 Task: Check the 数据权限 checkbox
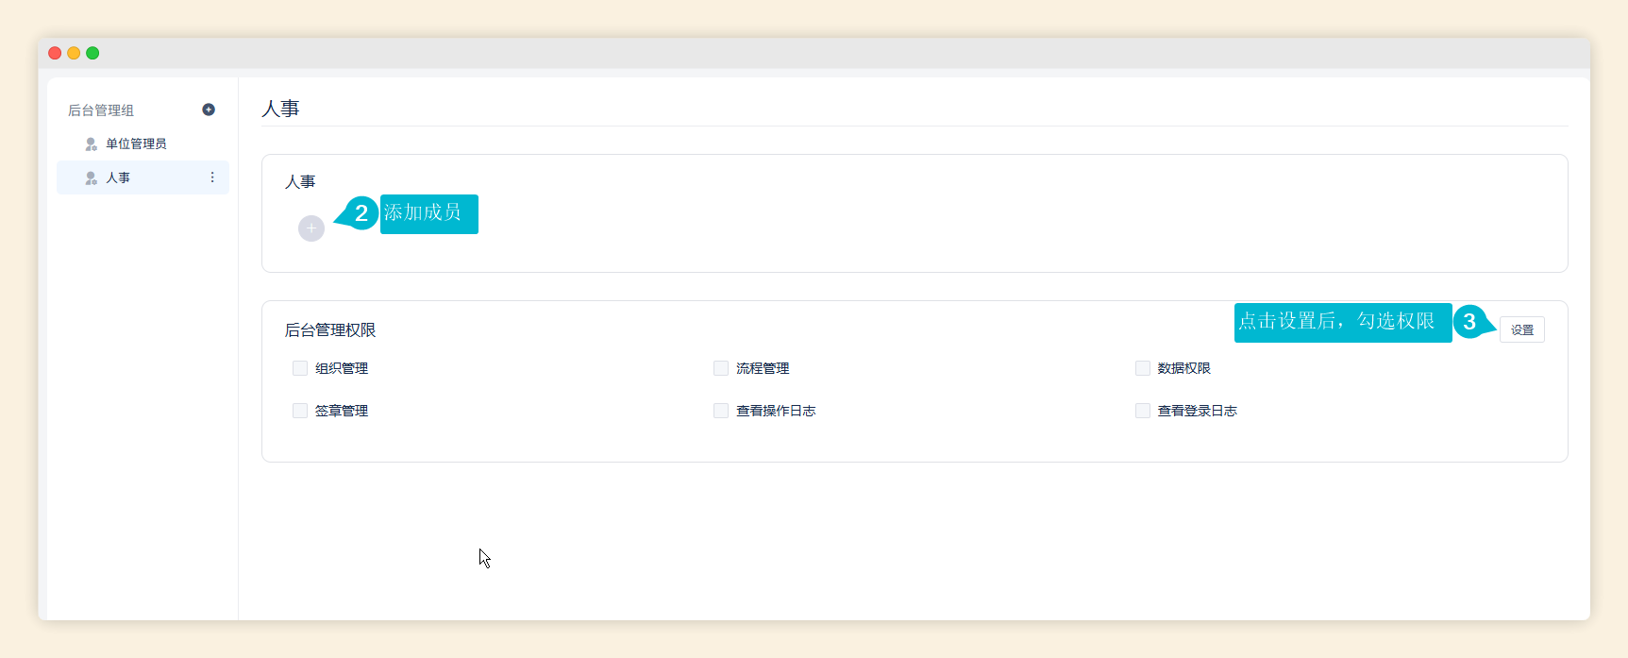[1143, 368]
